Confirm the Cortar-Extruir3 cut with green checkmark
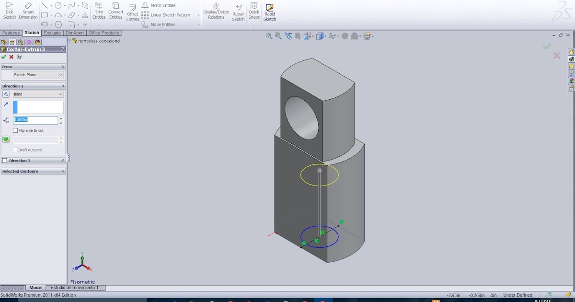 tap(4, 57)
